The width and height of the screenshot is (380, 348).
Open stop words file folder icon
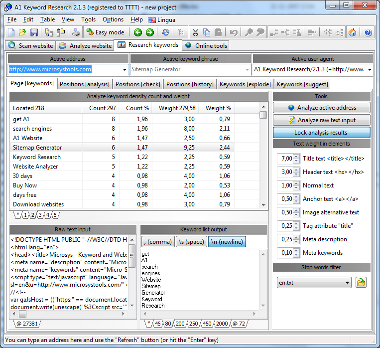361,283
